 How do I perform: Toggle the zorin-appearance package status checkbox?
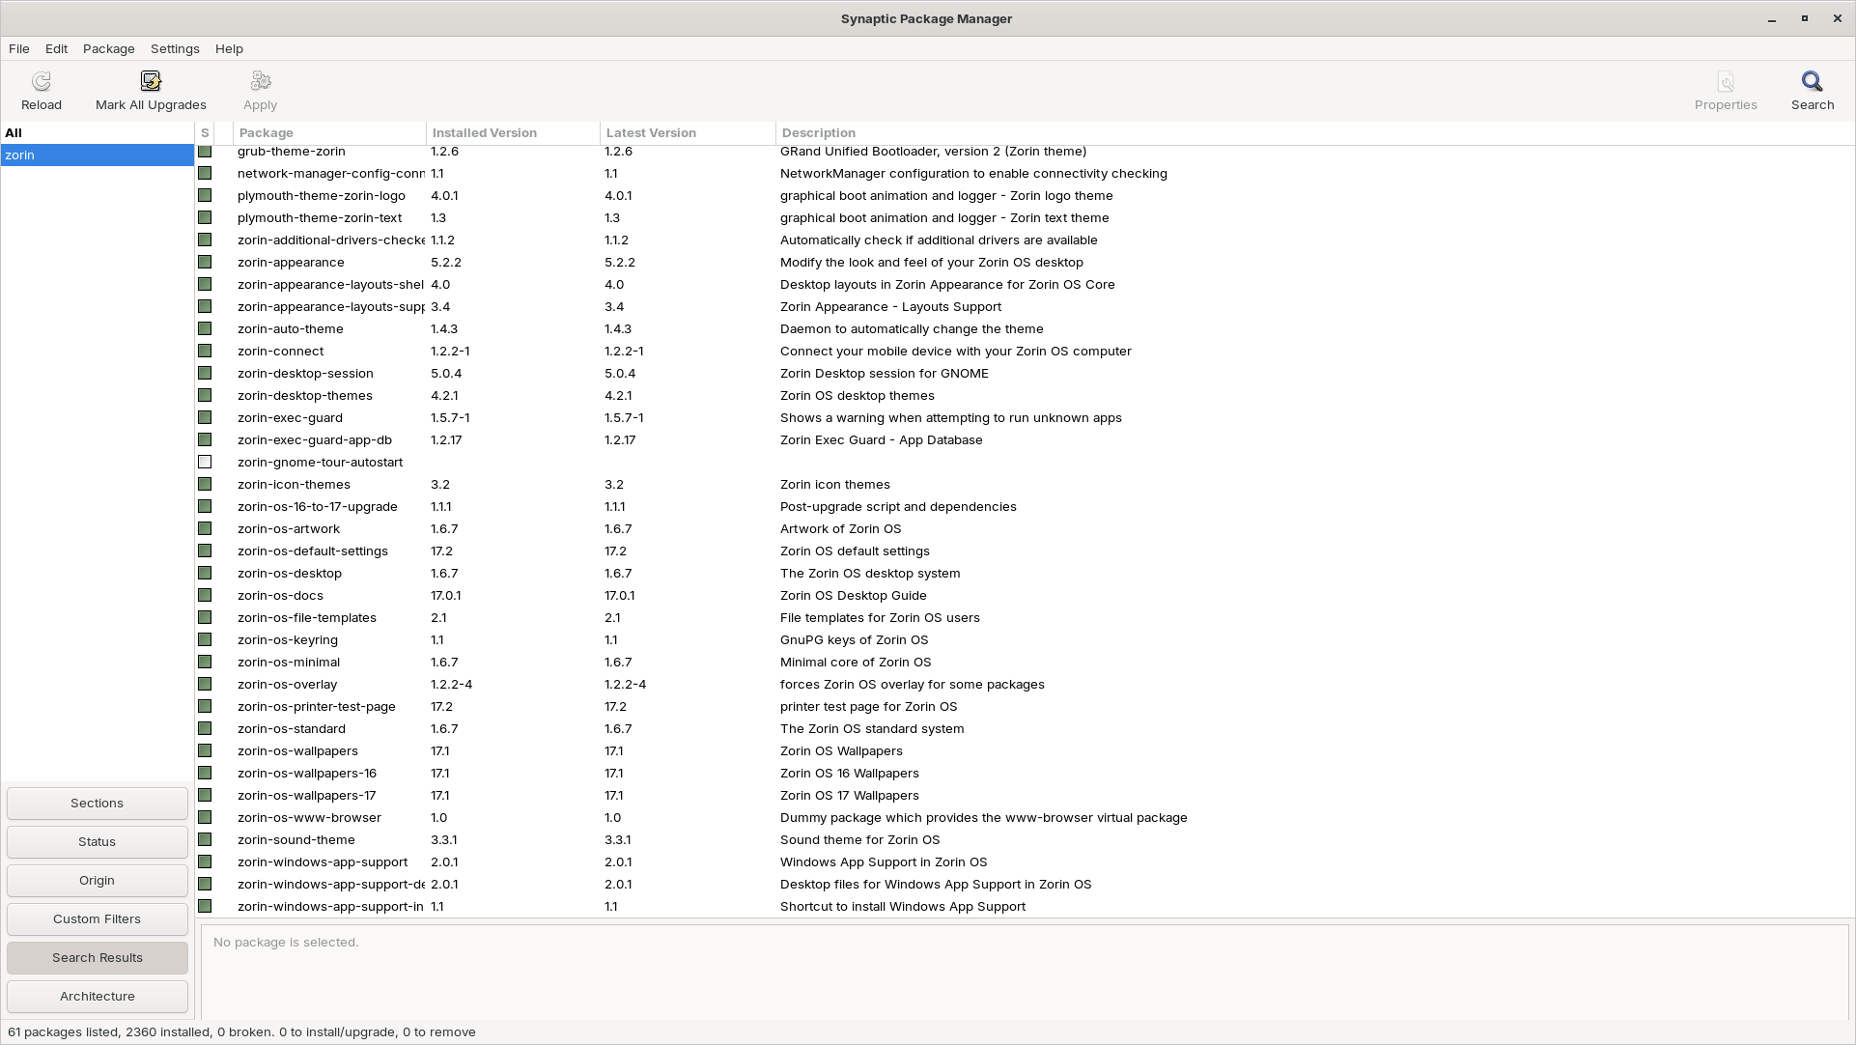(205, 263)
